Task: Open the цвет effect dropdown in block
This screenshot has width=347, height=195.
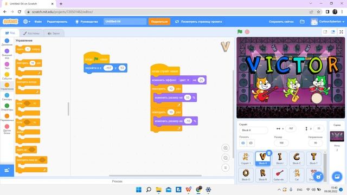Action: click(184, 80)
